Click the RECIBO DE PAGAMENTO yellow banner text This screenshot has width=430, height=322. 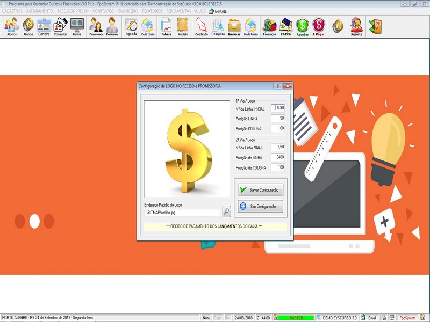[x=214, y=226]
